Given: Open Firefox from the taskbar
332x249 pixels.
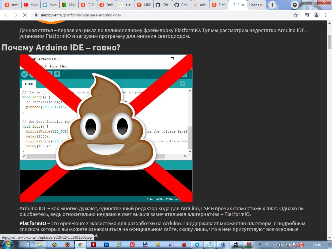Looking at the screenshot, I should [67, 245].
